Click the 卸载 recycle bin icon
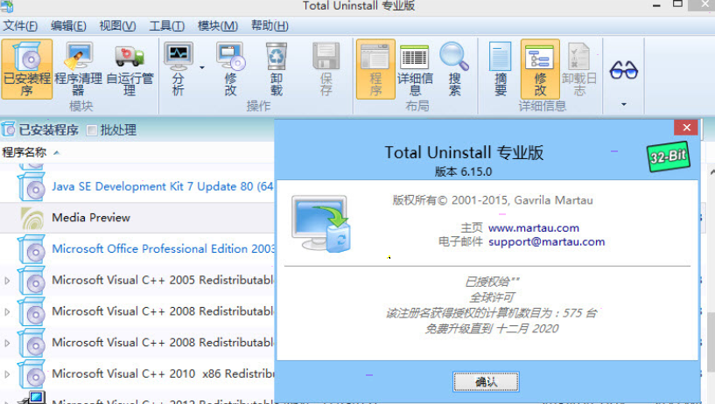715x404 pixels. pos(277,69)
